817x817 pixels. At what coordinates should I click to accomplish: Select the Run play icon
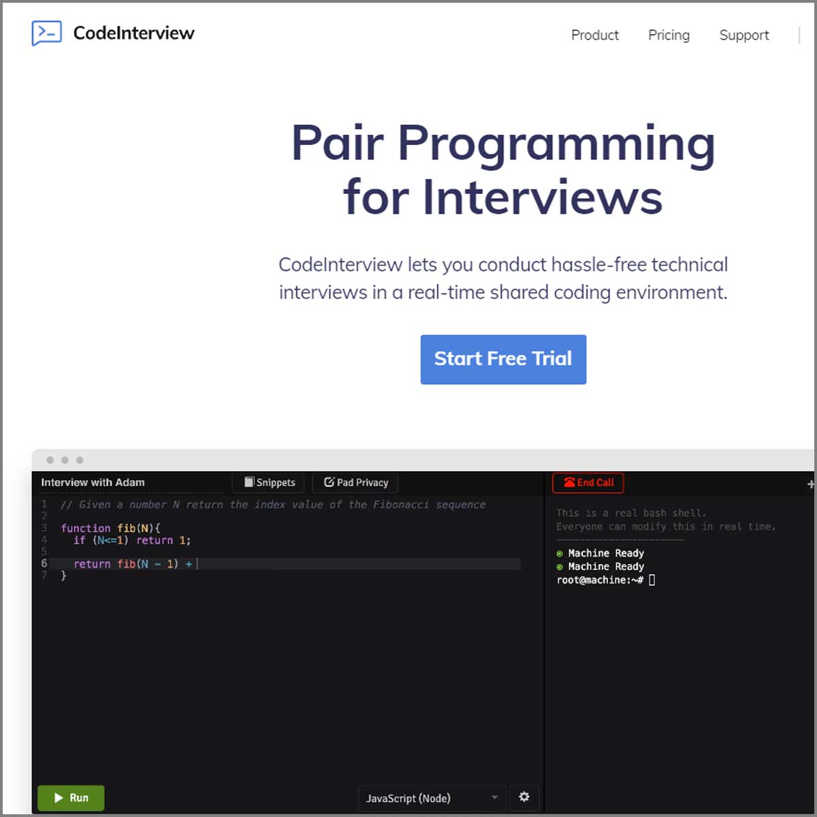coord(57,798)
